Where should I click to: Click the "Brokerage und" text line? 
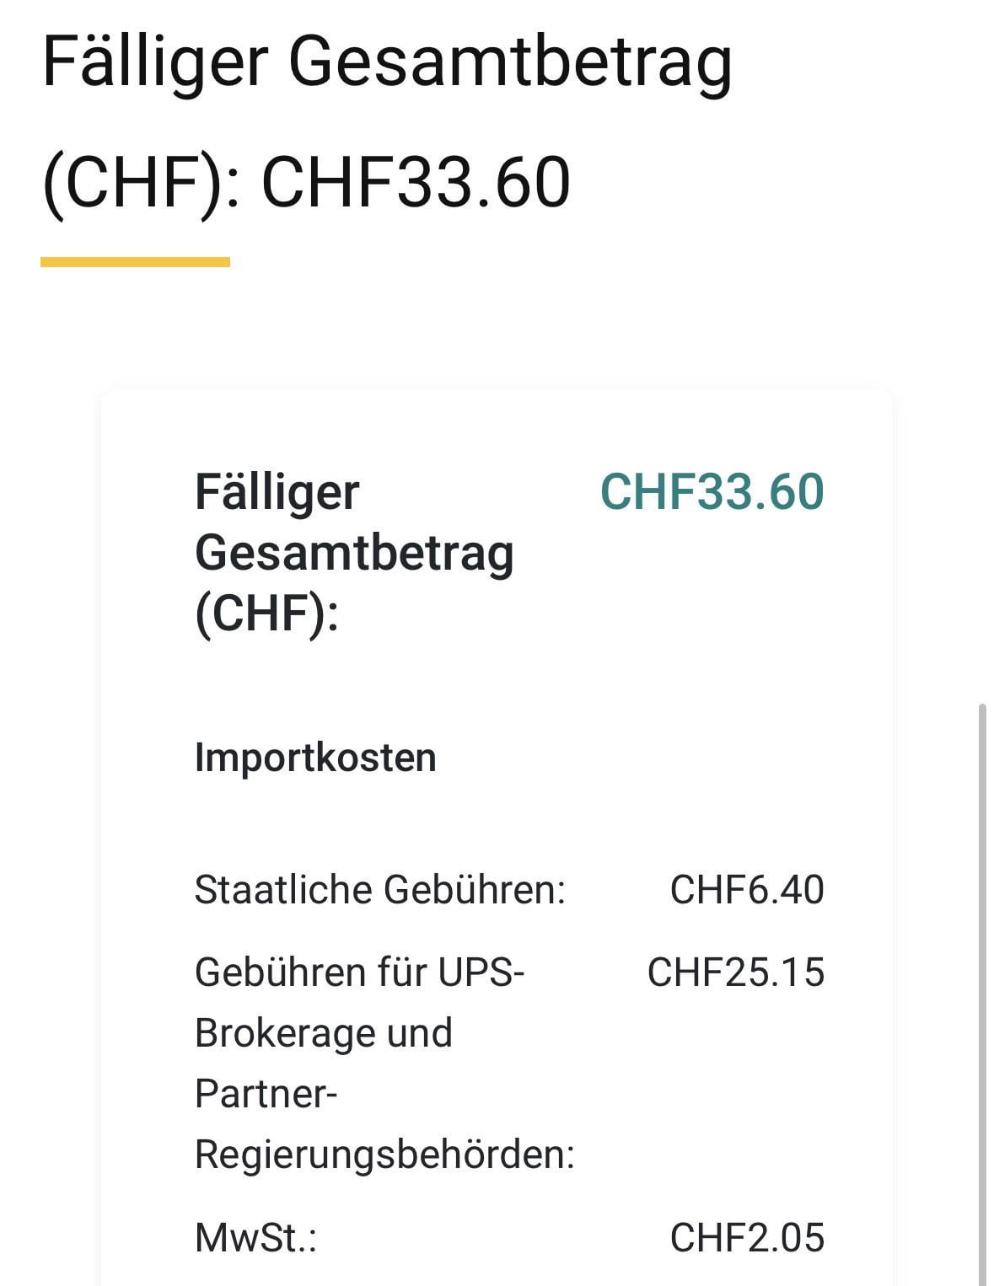coord(324,1033)
